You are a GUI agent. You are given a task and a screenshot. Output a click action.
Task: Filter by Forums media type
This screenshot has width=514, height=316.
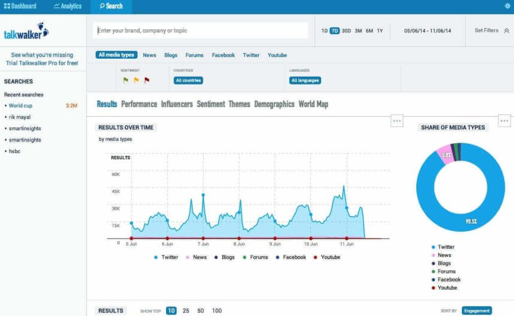click(x=194, y=55)
